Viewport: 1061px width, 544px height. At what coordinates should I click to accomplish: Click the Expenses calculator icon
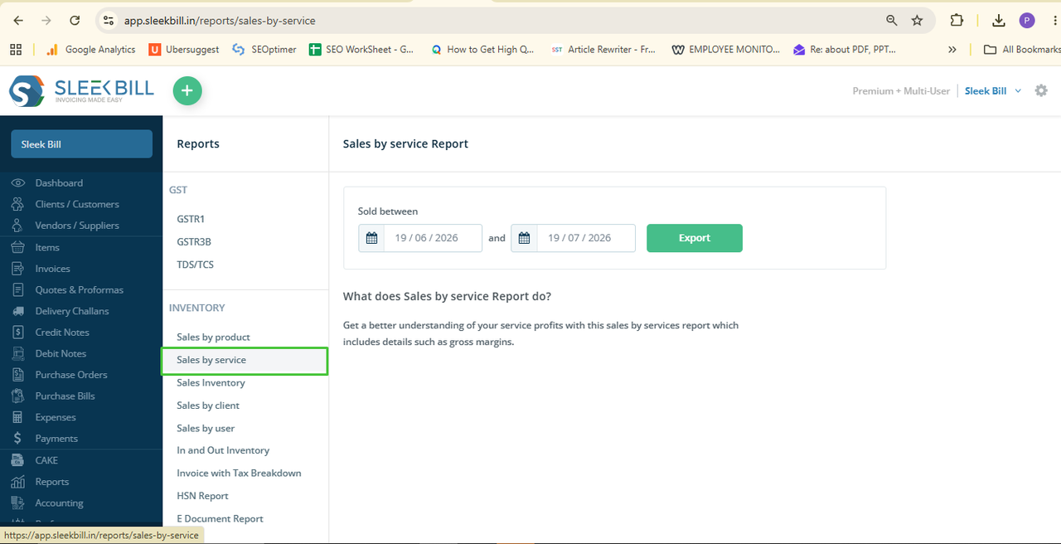pyautogui.click(x=18, y=417)
